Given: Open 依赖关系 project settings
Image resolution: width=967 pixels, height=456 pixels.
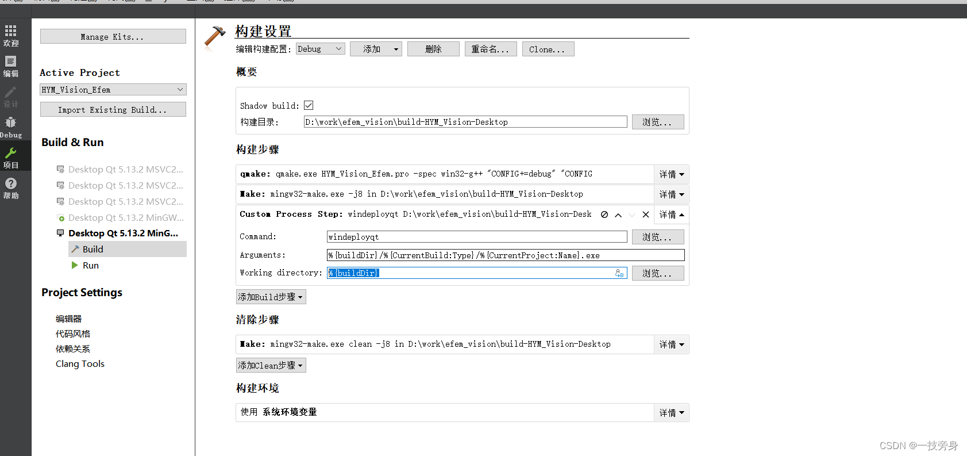Looking at the screenshot, I should tap(73, 348).
